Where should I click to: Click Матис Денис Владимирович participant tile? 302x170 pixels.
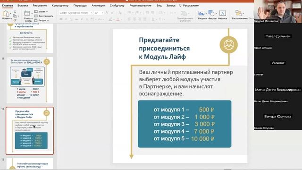tap(278, 90)
